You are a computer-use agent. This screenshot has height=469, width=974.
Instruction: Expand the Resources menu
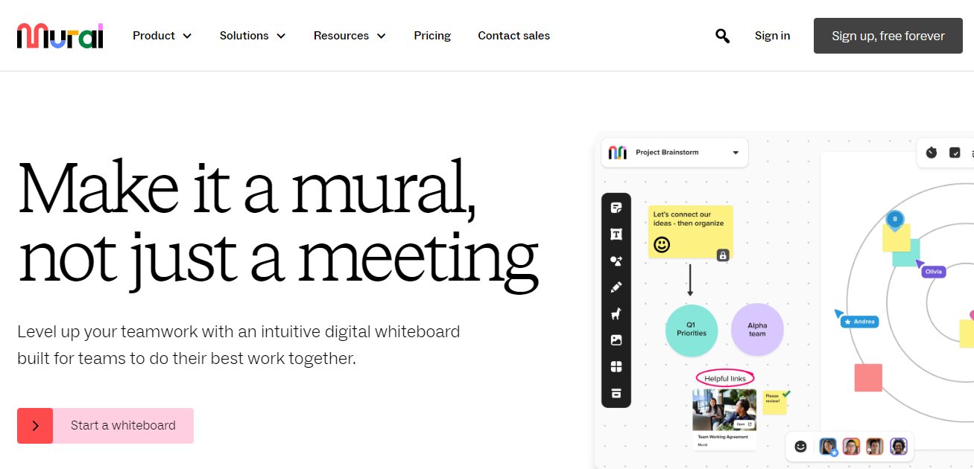click(350, 36)
